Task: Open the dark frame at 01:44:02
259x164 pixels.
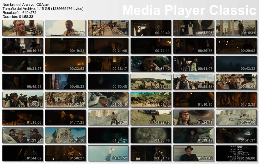Action: (23, 153)
